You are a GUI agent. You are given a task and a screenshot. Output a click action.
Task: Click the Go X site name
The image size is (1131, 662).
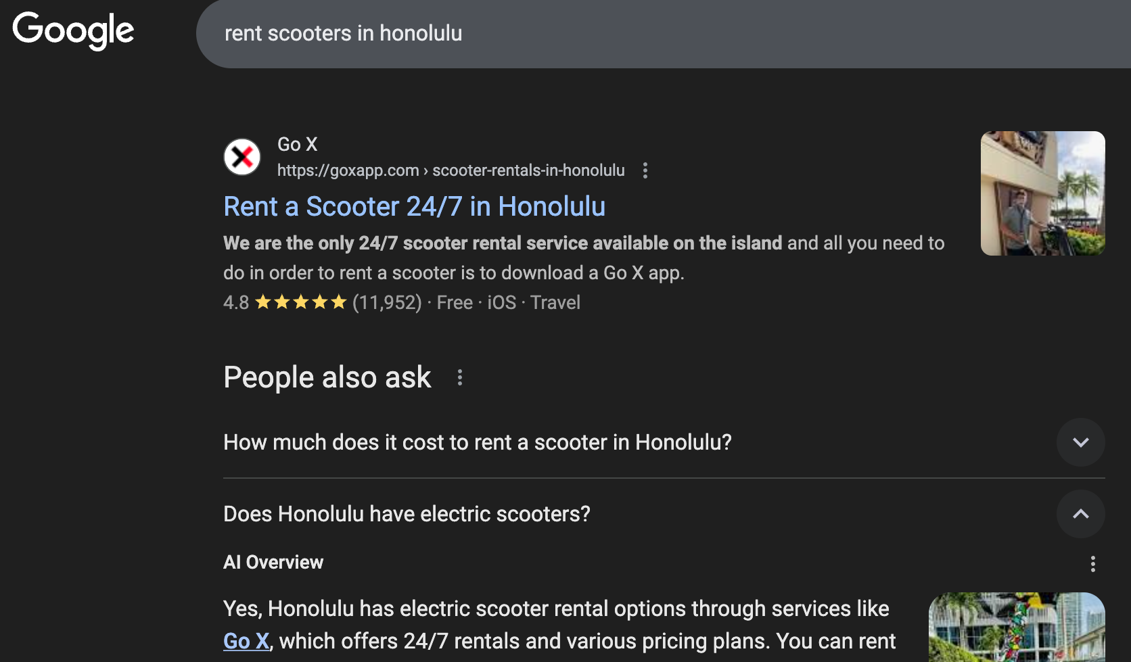(x=298, y=144)
